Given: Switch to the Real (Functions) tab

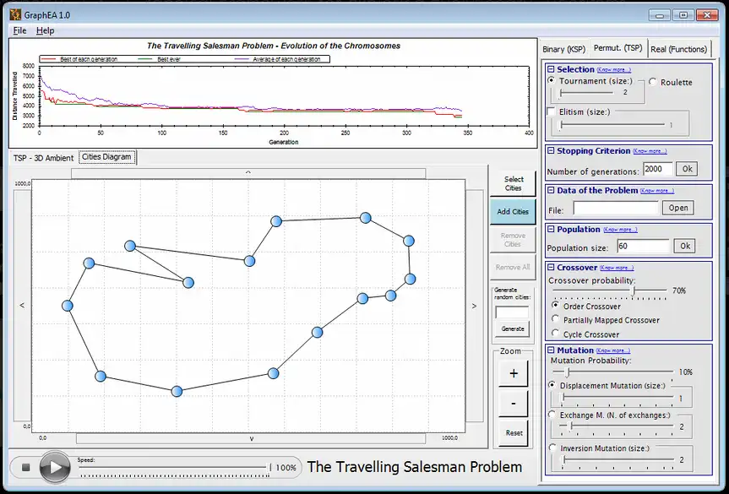Looking at the screenshot, I should (679, 49).
